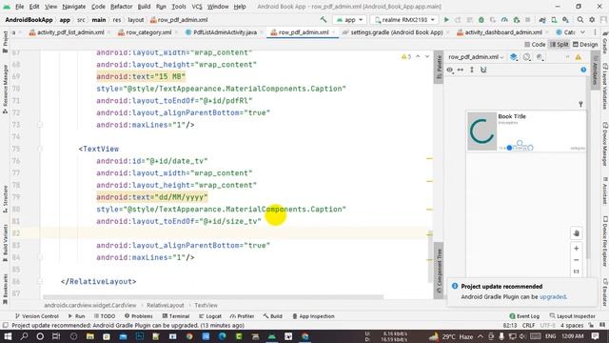Viewport: 609px width, 343px height.
Task: Toggle the preview view options eye icon
Action: click(x=450, y=70)
